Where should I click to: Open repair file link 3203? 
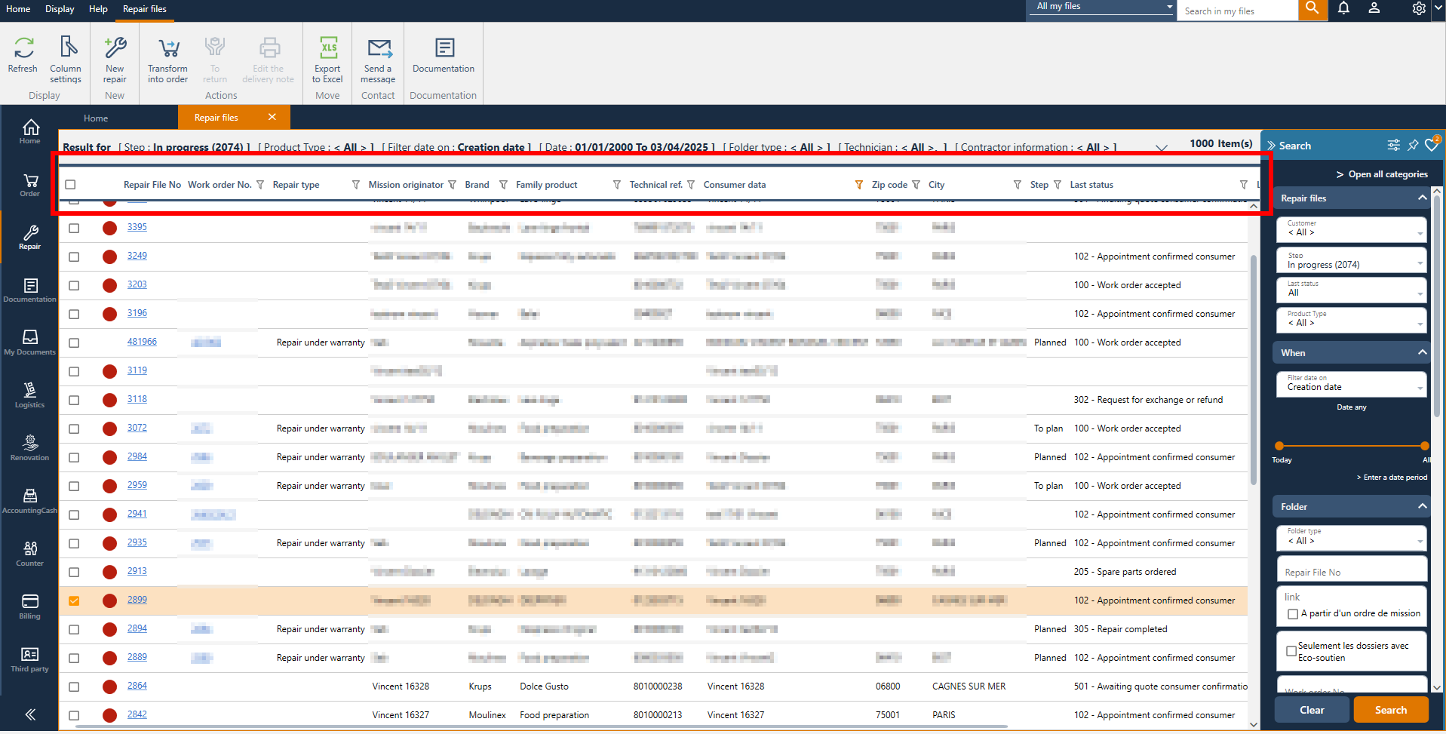137,284
